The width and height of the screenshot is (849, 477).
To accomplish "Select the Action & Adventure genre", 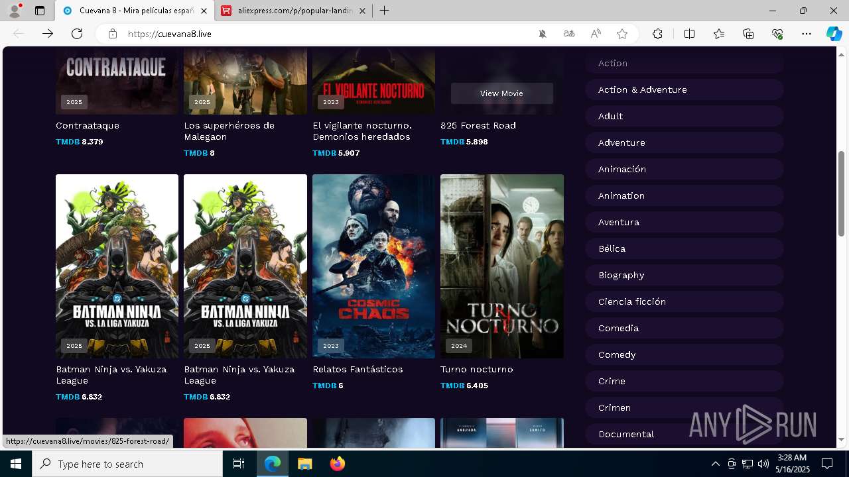I will pyautogui.click(x=685, y=89).
